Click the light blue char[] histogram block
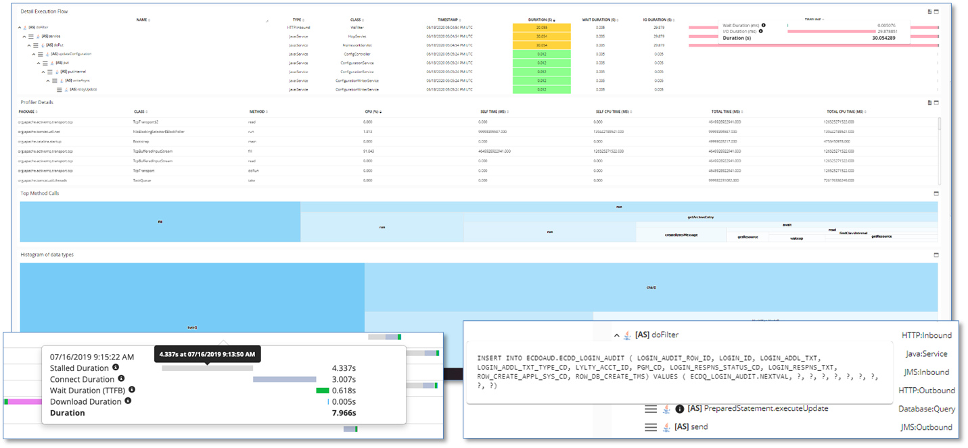 pos(651,287)
